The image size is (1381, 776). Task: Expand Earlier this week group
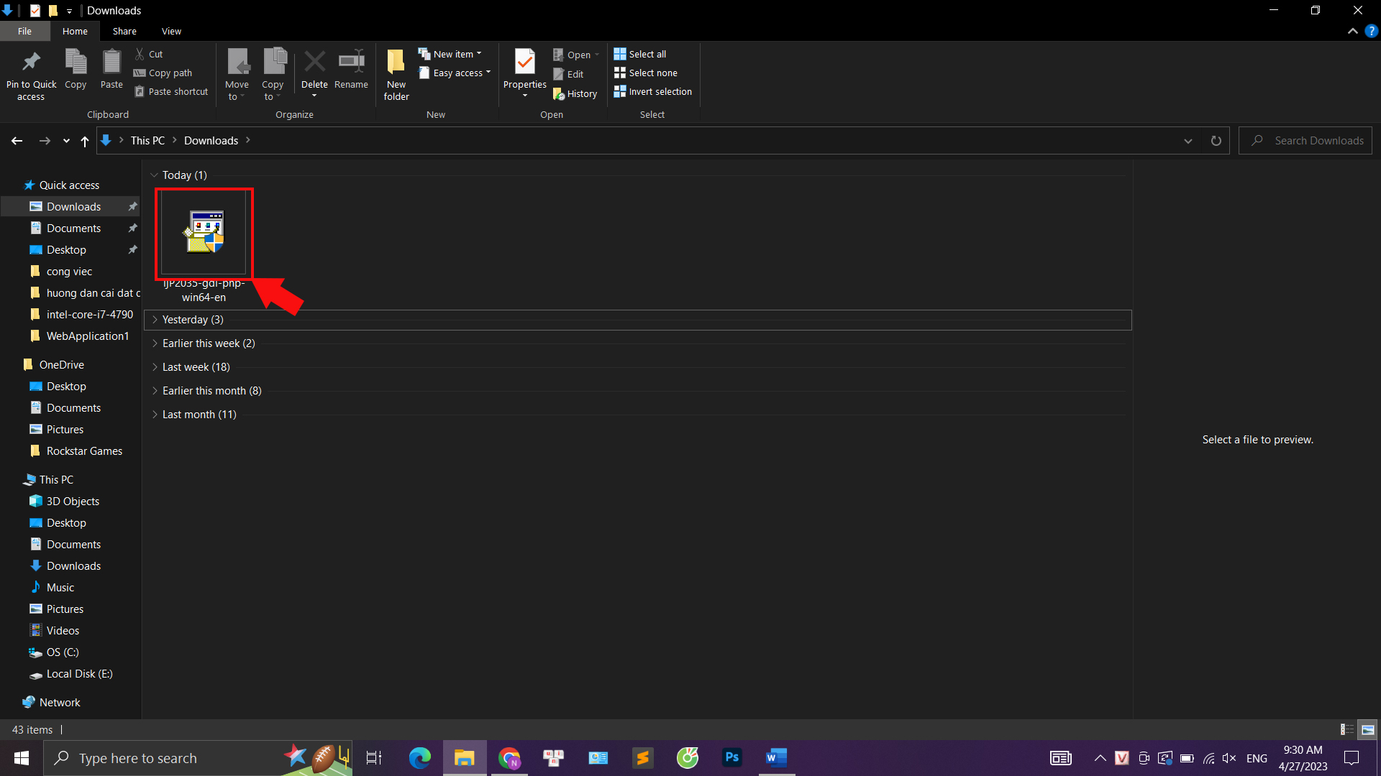[154, 343]
